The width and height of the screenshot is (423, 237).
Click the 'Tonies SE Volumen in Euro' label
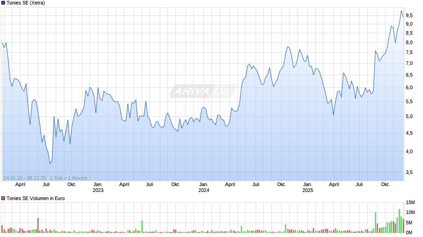(x=36, y=198)
